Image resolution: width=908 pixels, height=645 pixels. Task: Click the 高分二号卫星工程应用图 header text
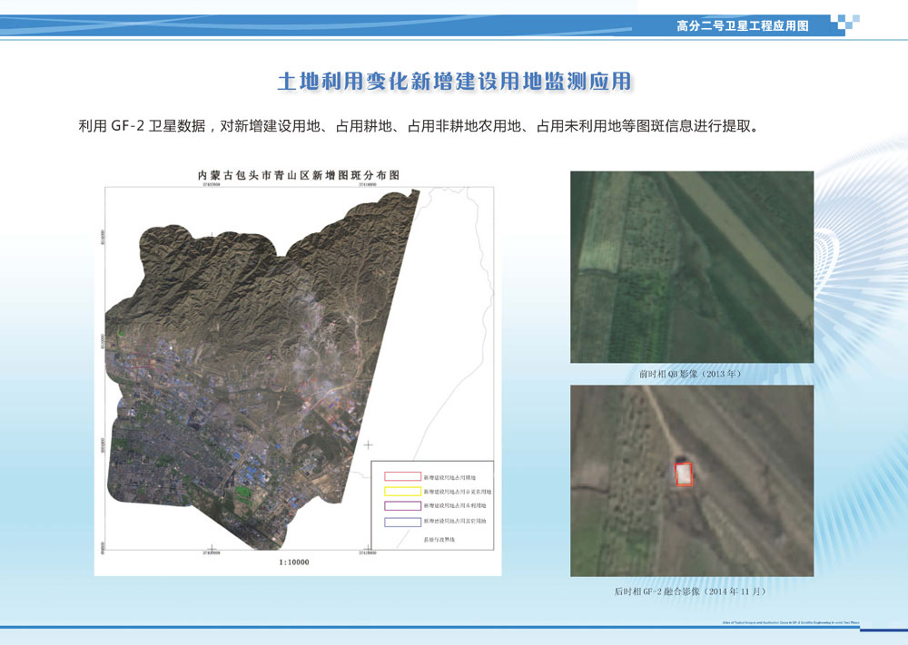click(743, 26)
